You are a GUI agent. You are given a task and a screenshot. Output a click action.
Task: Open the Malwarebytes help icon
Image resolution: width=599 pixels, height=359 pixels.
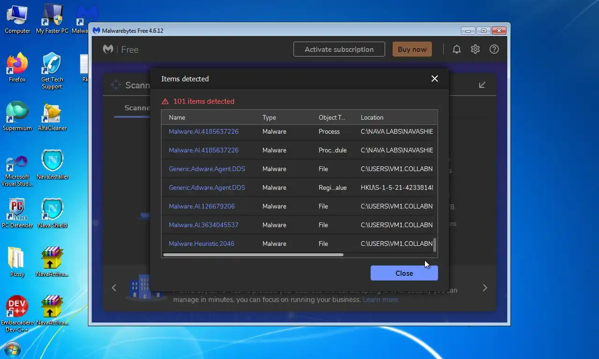[494, 49]
